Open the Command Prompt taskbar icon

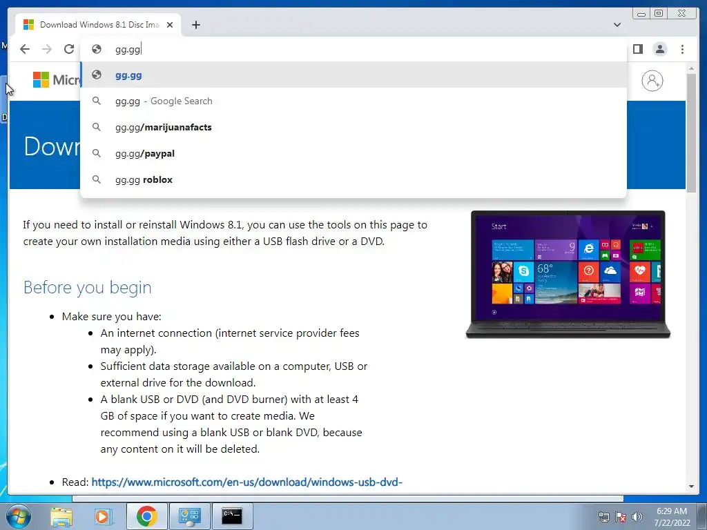[232, 516]
